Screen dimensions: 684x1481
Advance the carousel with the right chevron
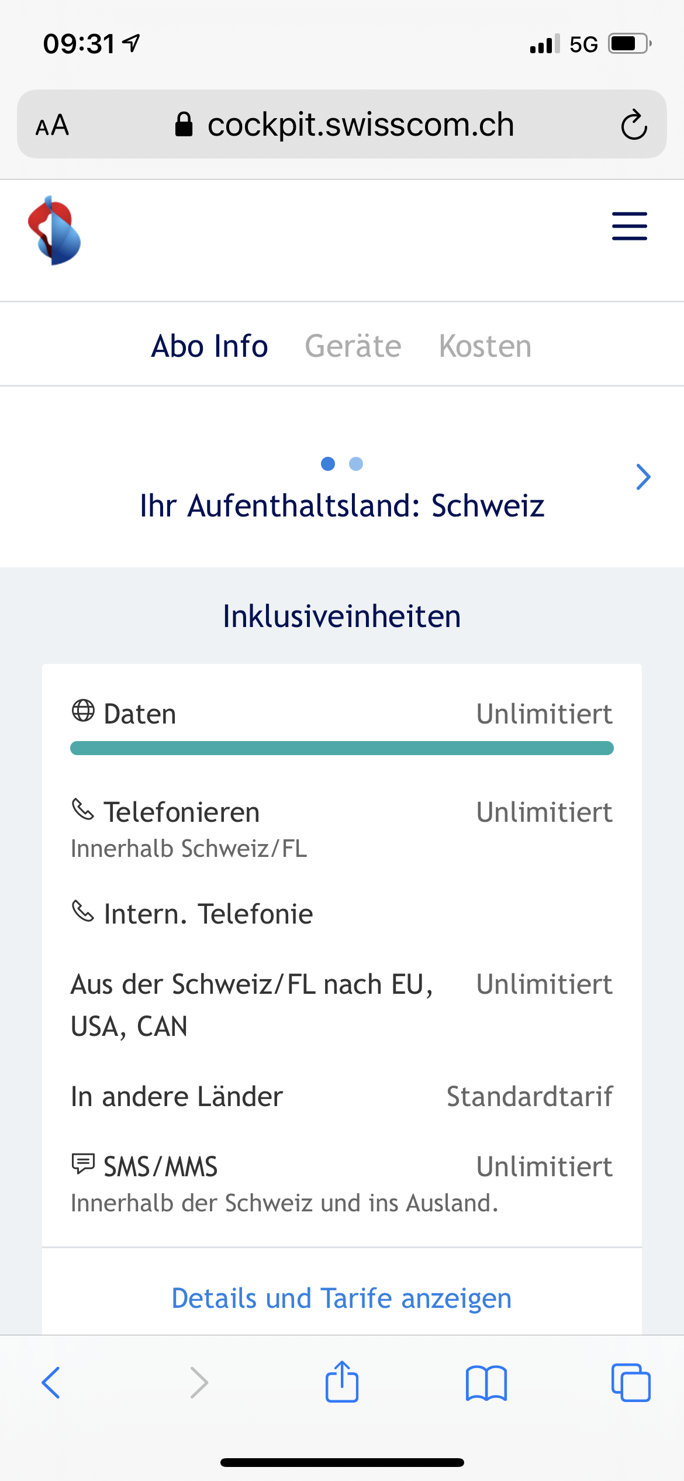643,477
